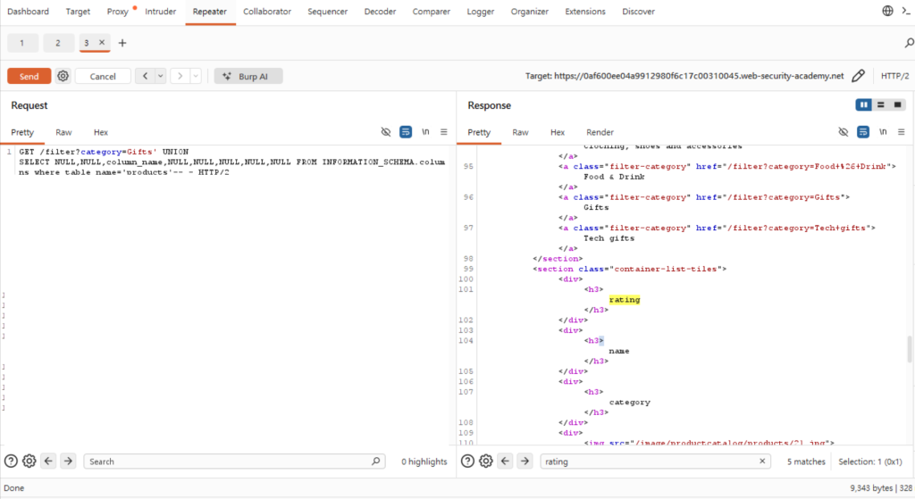Open the Dashboard tab
The width and height of the screenshot is (915, 499).
[28, 12]
